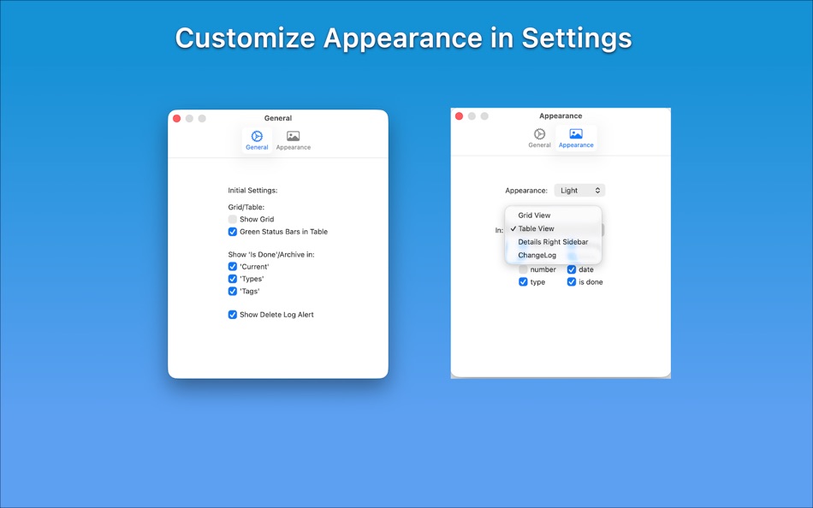This screenshot has width=813, height=508.
Task: Disable the 'Current' checkbox
Action: pos(232,266)
